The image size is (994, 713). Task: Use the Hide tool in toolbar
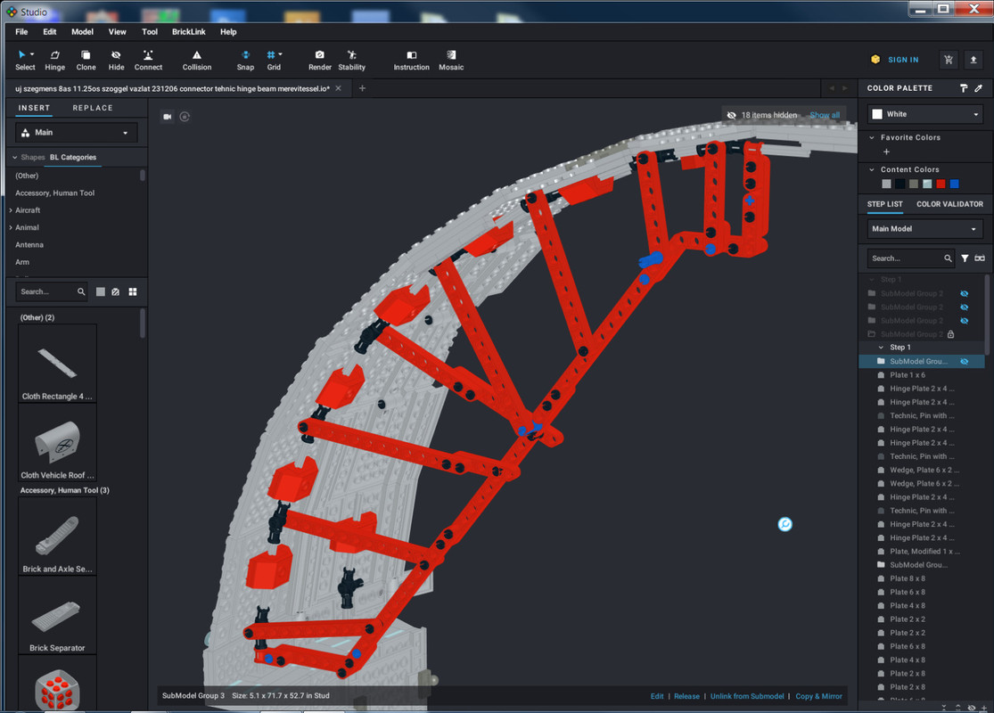[116, 60]
